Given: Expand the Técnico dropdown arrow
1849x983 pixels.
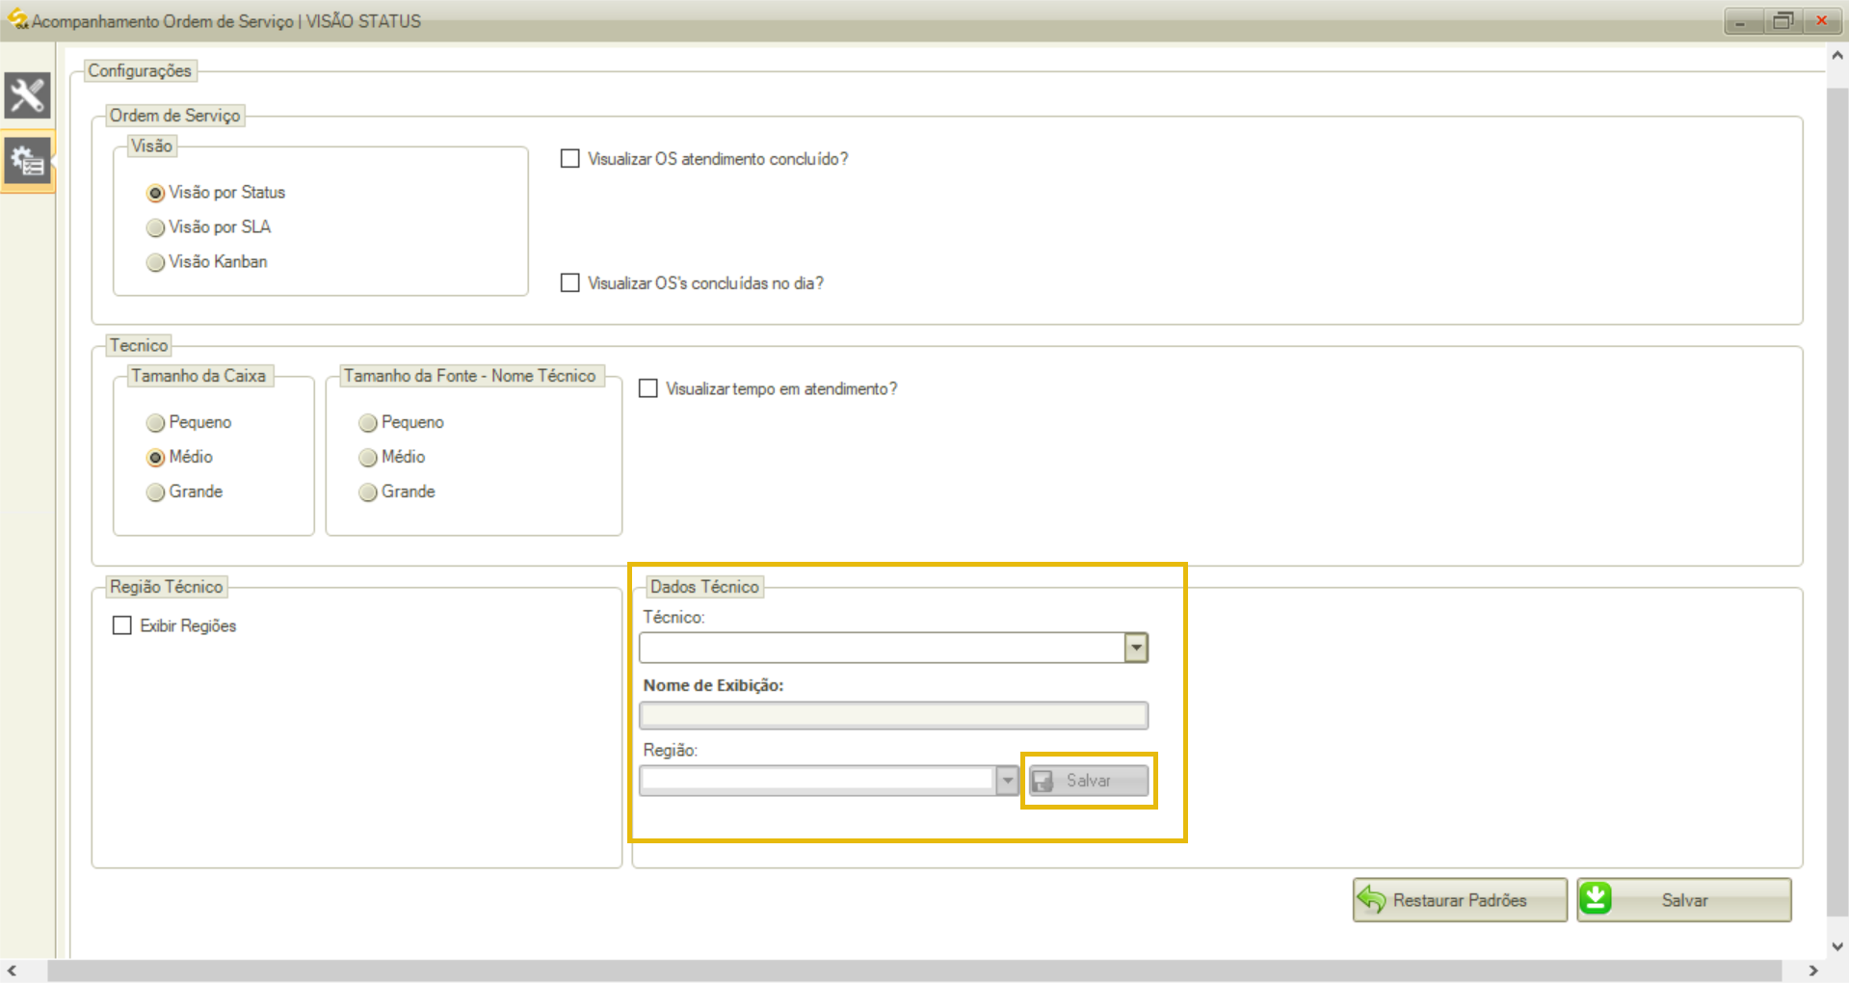Looking at the screenshot, I should [1136, 648].
